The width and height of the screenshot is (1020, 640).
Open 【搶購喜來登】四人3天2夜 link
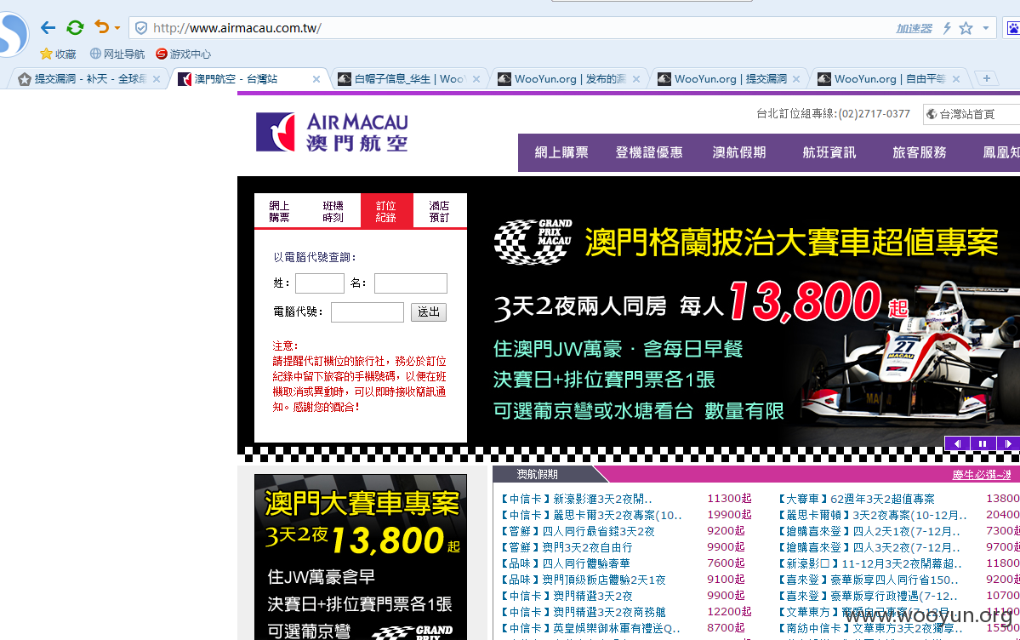tap(869, 547)
